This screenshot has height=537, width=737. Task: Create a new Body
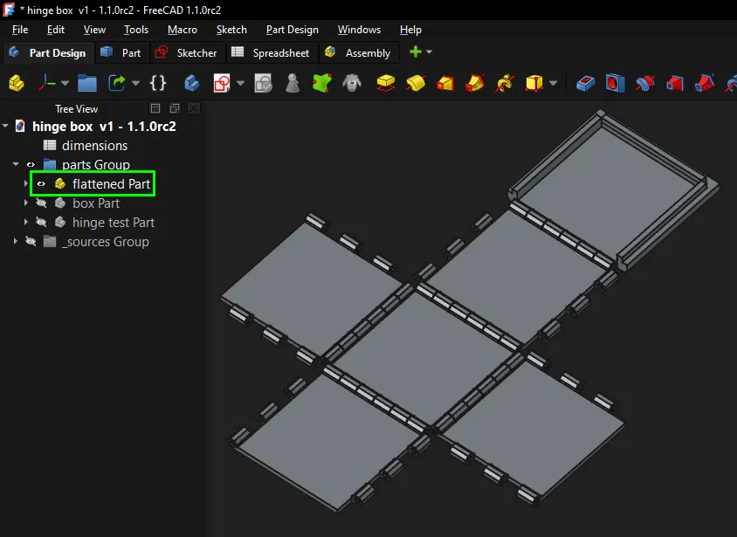(17, 84)
